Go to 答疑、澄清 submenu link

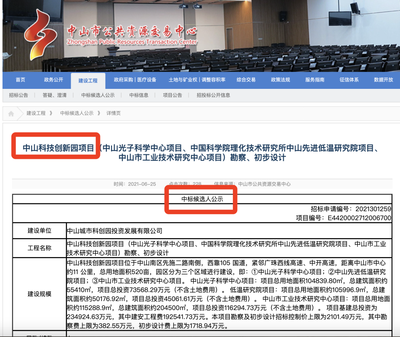click(x=54, y=95)
